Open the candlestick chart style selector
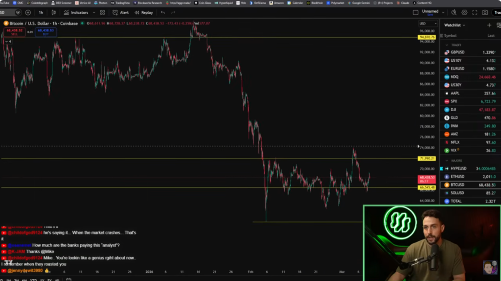 pos(54,12)
